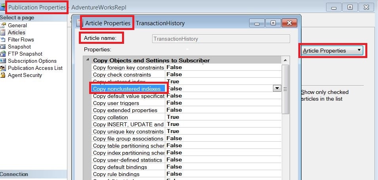
Task: Open Agent Security lock icon
Action: coord(3,75)
